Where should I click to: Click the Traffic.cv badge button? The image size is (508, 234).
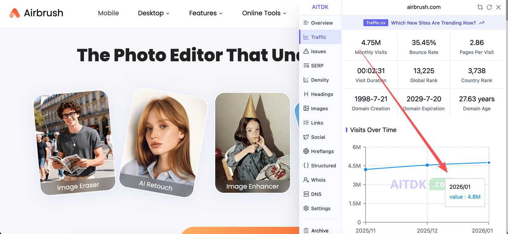375,23
